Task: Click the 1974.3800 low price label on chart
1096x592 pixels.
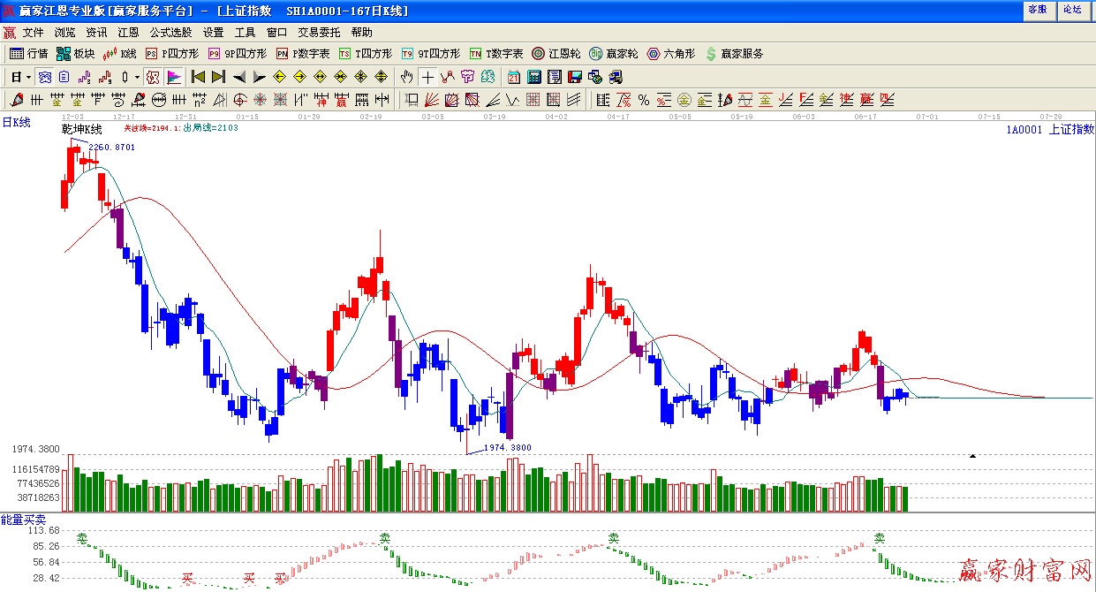Action: [x=507, y=448]
